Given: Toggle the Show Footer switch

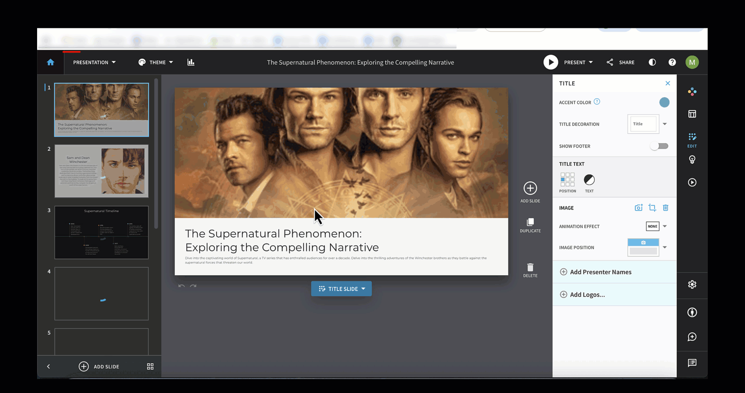Looking at the screenshot, I should tap(660, 146).
